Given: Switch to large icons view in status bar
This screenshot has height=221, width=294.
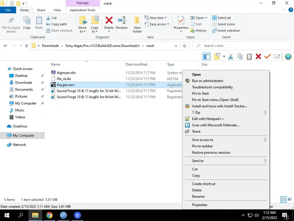Looking at the screenshot, I should pyautogui.click(x=290, y=199).
